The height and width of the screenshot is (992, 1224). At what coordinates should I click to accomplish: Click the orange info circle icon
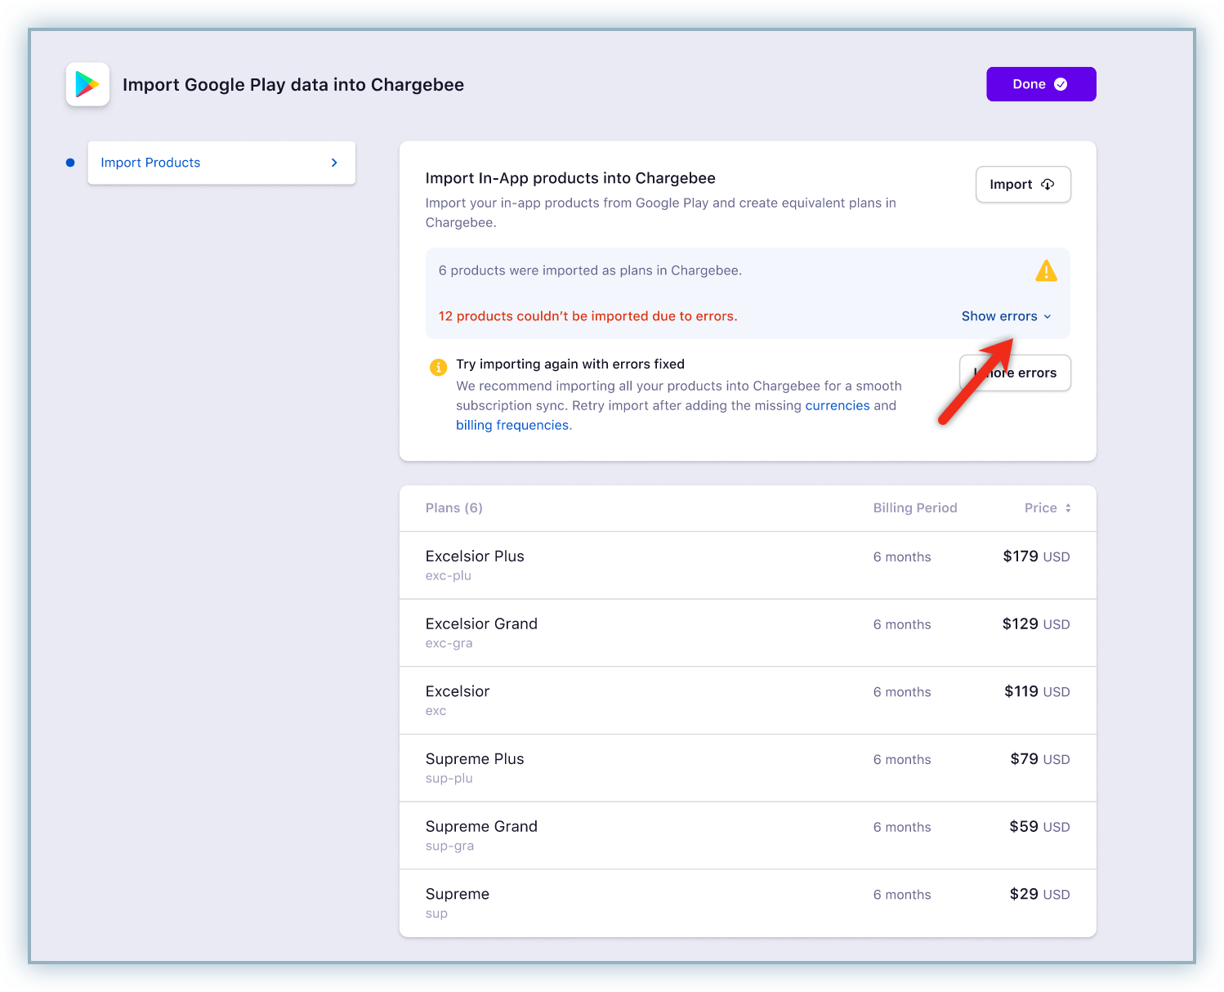pos(439,367)
